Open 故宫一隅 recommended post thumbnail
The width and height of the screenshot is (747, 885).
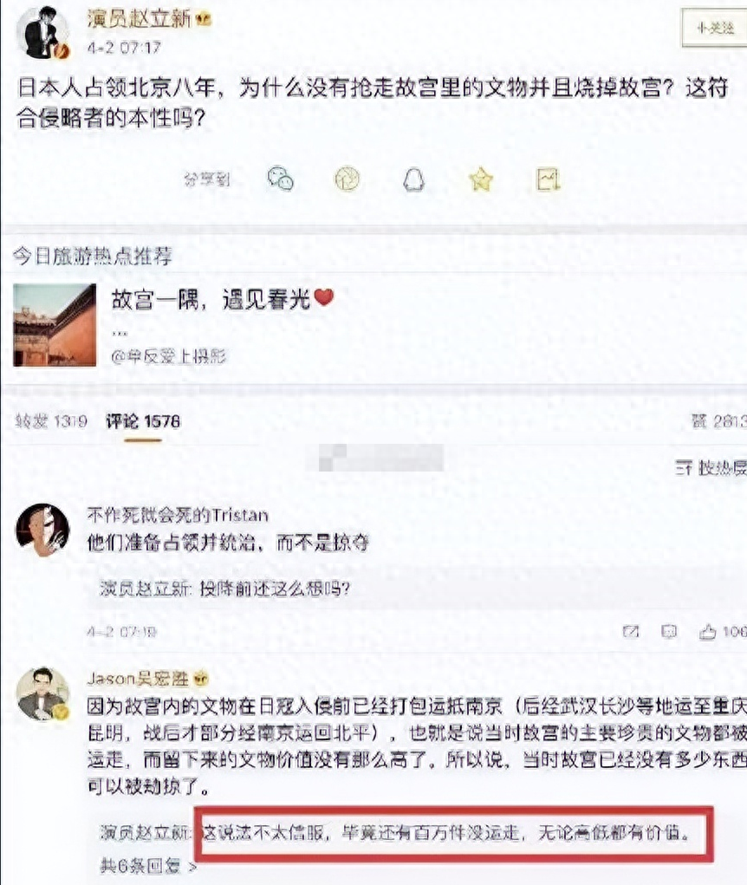55,325
